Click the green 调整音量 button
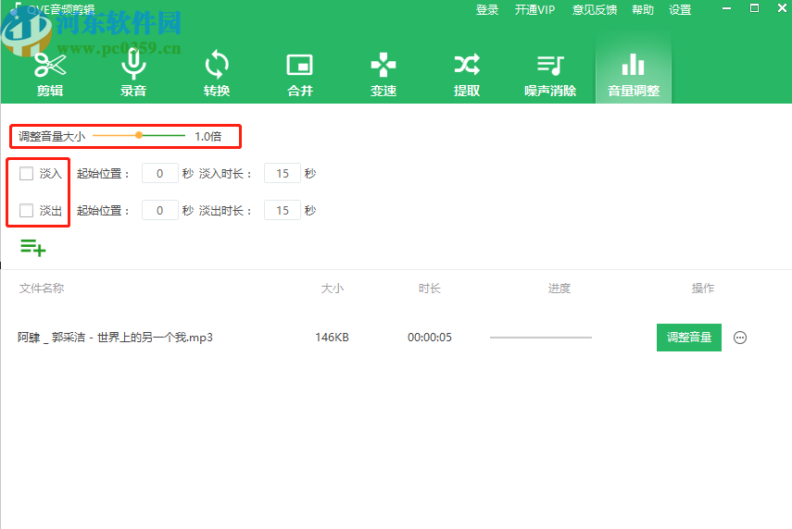792x529 pixels. tap(689, 338)
